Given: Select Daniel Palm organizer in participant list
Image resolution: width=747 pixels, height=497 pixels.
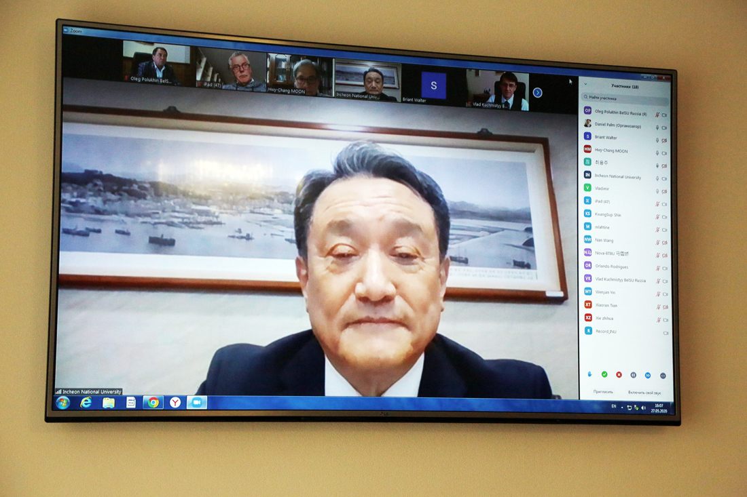Looking at the screenshot, I should (617, 125).
